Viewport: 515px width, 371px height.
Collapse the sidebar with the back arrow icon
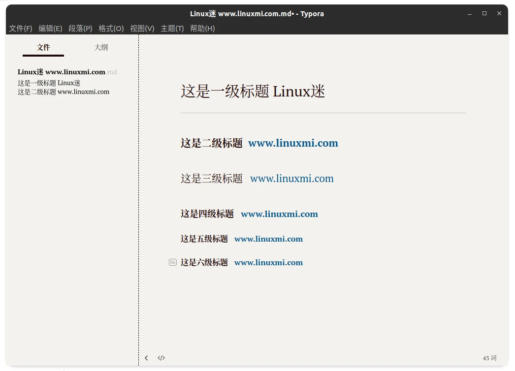click(146, 358)
